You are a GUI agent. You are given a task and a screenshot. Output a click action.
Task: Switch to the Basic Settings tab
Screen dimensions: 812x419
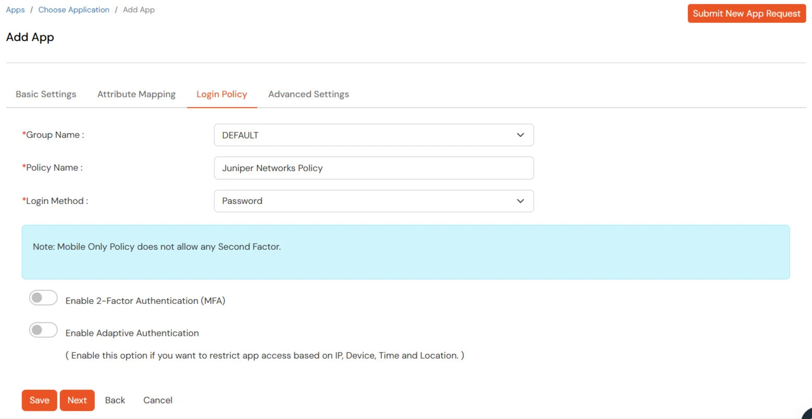click(x=46, y=94)
